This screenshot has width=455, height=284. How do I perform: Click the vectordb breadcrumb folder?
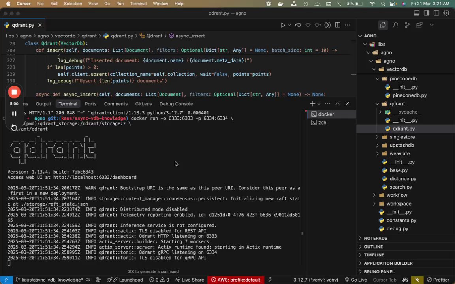65,36
